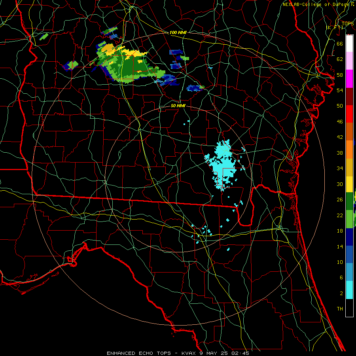Click the gold legend swatch

point(349,167)
